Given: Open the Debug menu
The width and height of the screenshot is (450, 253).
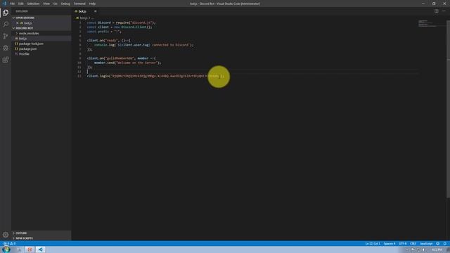Looking at the screenshot, I should click(x=65, y=4).
